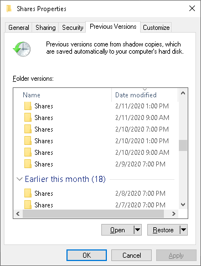201x266 pixels.
Task: Click folder icon for 2/11/2020 1:00 PM version
Action: tap(28, 106)
